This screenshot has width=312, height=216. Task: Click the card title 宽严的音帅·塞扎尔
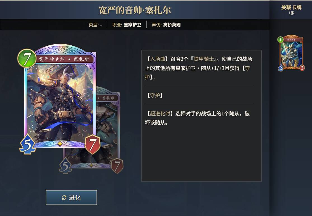[x=135, y=10]
